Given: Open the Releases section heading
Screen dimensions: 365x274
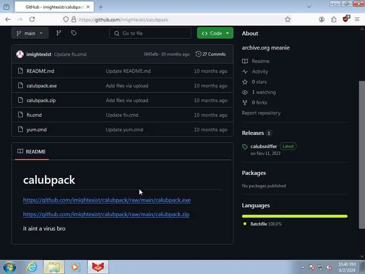Looking at the screenshot, I should (253, 133).
